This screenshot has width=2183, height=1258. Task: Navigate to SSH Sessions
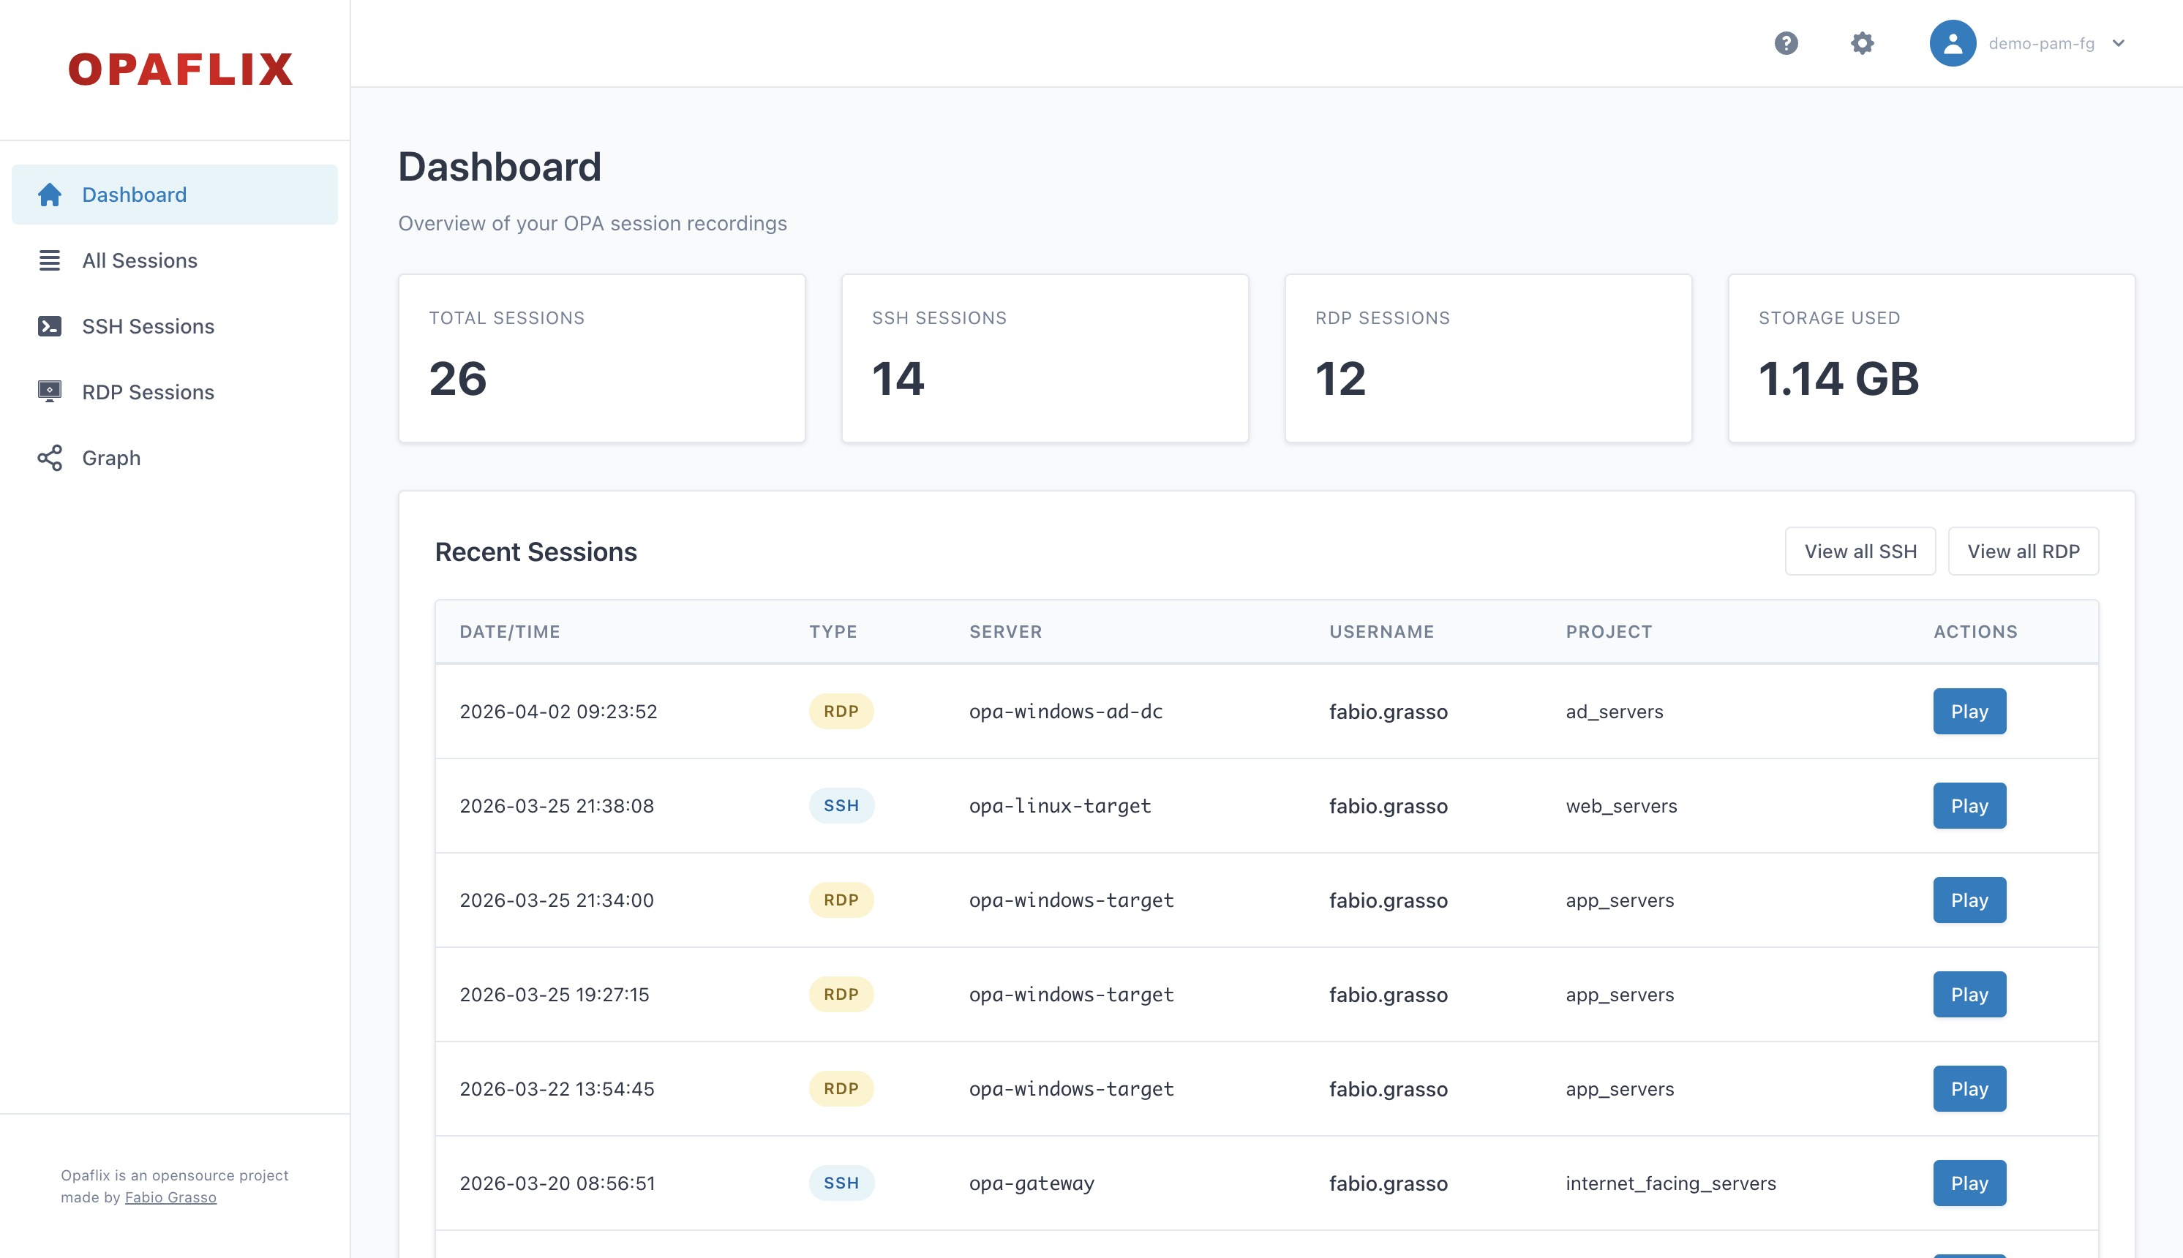pos(175,325)
